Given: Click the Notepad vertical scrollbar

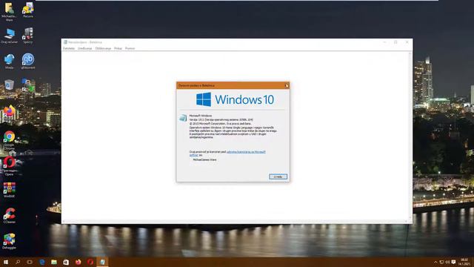Looking at the screenshot, I should click(410, 136).
